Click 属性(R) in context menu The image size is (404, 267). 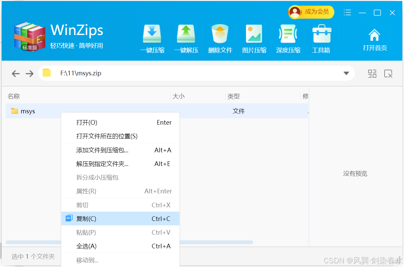point(120,191)
